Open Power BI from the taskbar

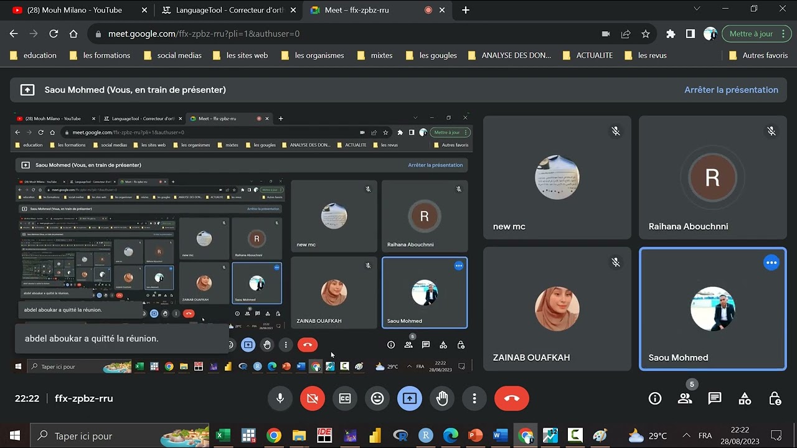point(375,436)
